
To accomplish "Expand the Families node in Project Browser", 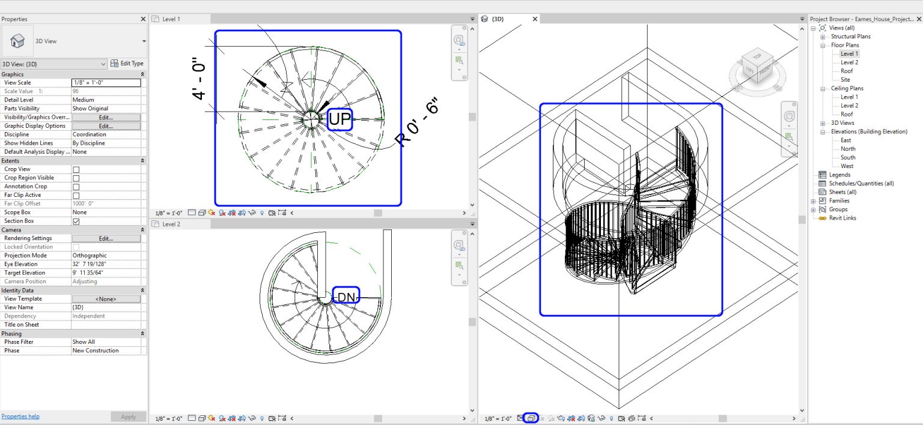I will (x=815, y=200).
